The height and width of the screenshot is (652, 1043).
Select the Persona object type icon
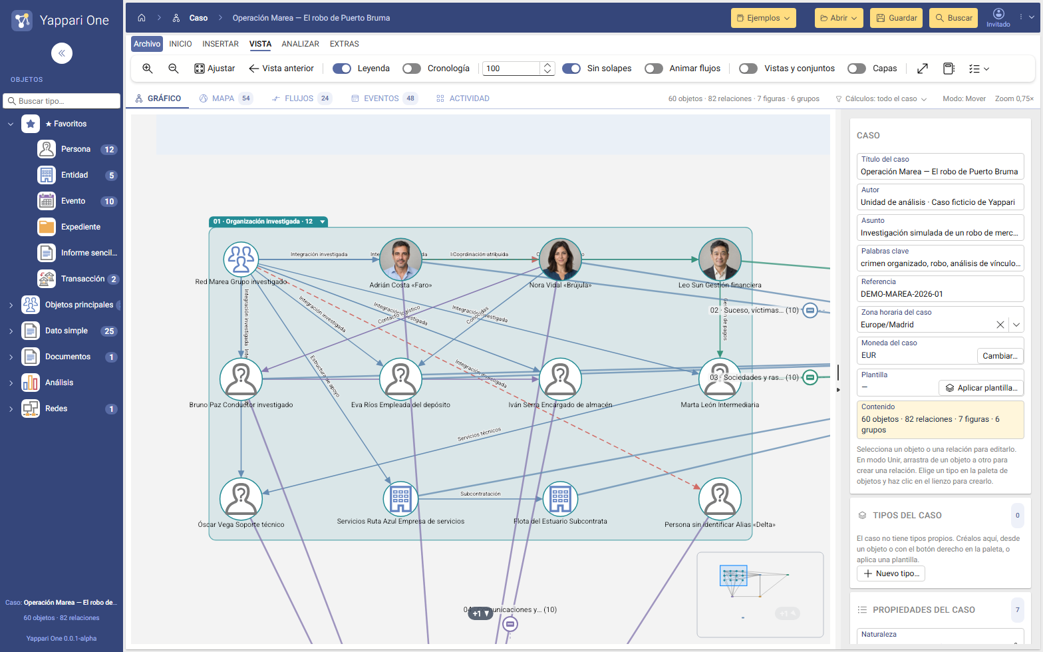click(47, 149)
